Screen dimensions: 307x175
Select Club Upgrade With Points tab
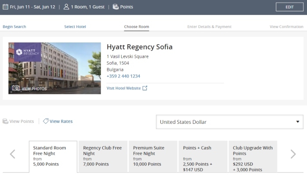[253, 157]
